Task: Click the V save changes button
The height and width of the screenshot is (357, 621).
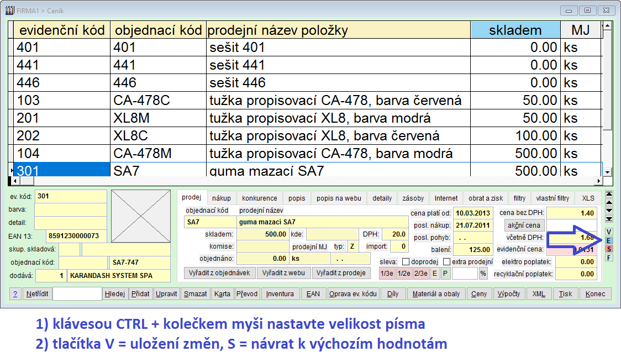Action: 609,232
